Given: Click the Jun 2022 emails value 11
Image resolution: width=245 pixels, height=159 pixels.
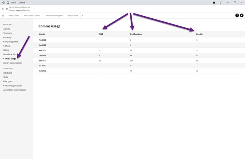Looking at the screenshot, I should point(197,71).
